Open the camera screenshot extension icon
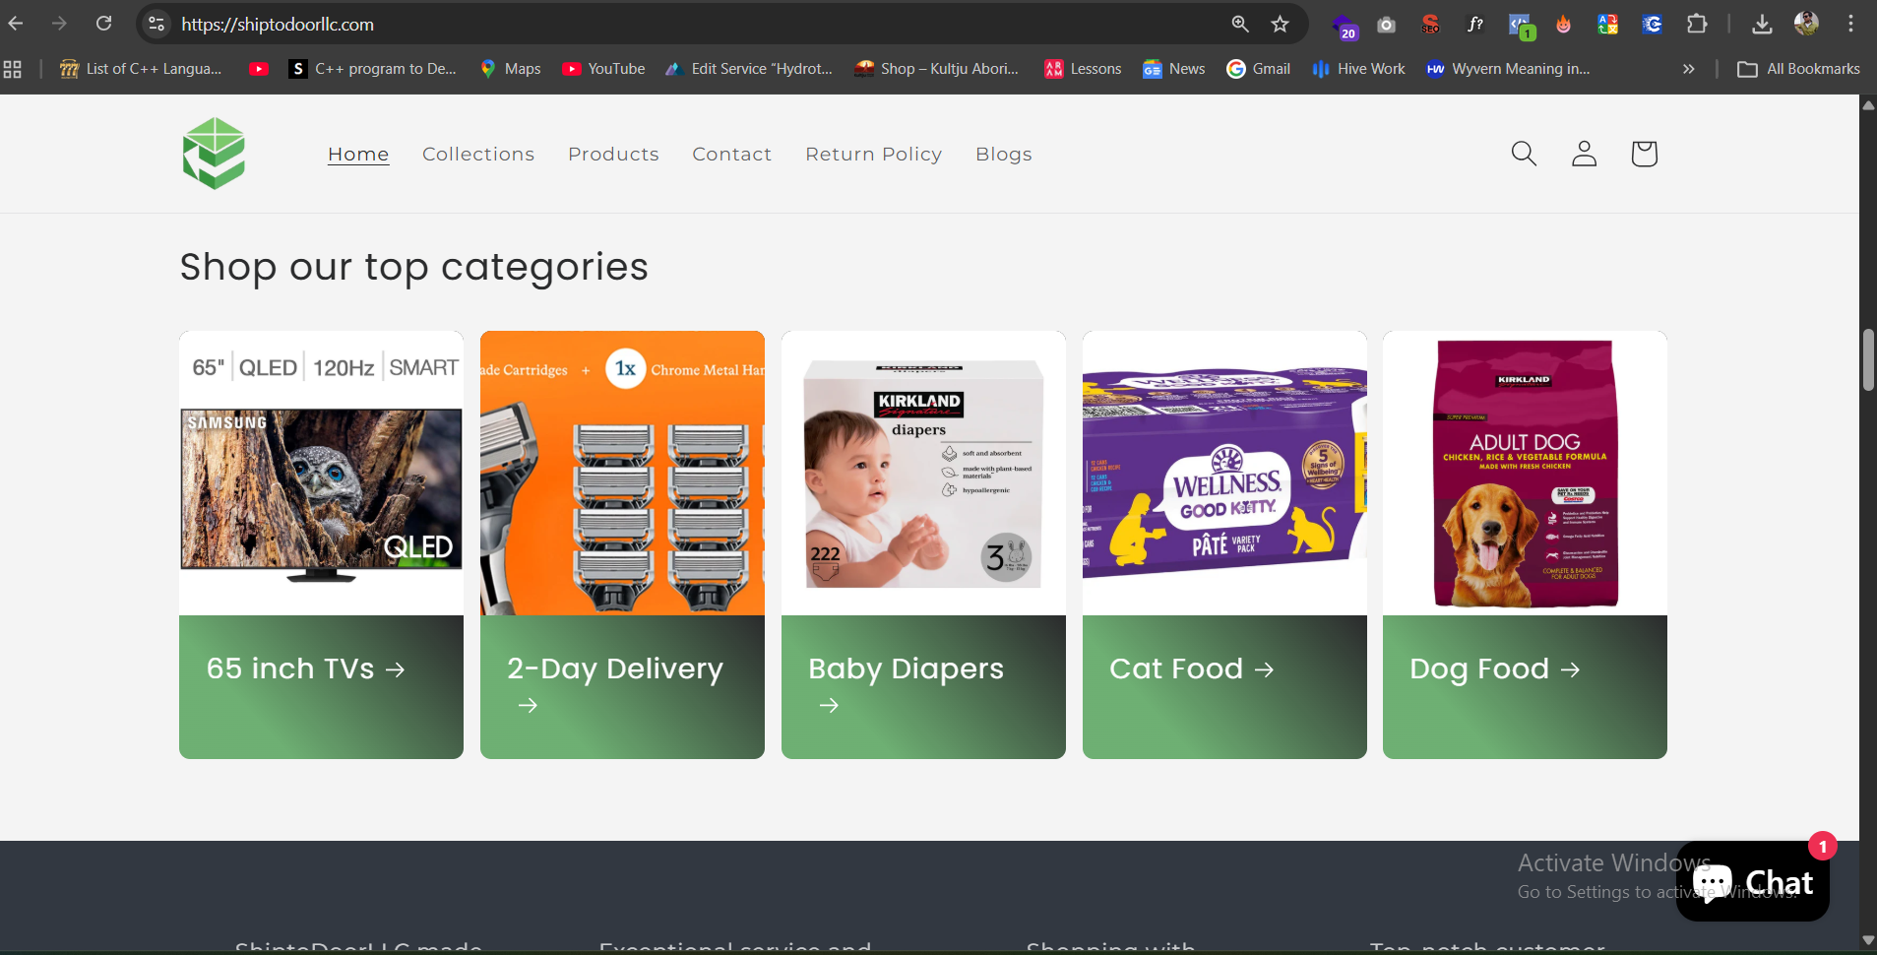Screen dimensions: 1877x955 1386,25
